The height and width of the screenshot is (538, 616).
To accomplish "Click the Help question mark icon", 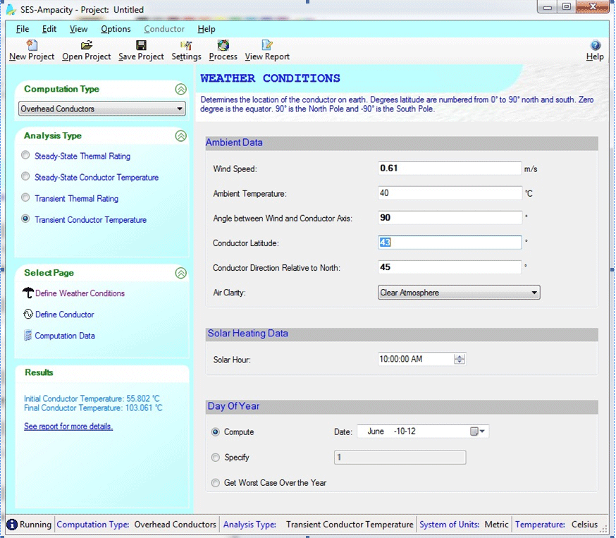I will [x=595, y=45].
